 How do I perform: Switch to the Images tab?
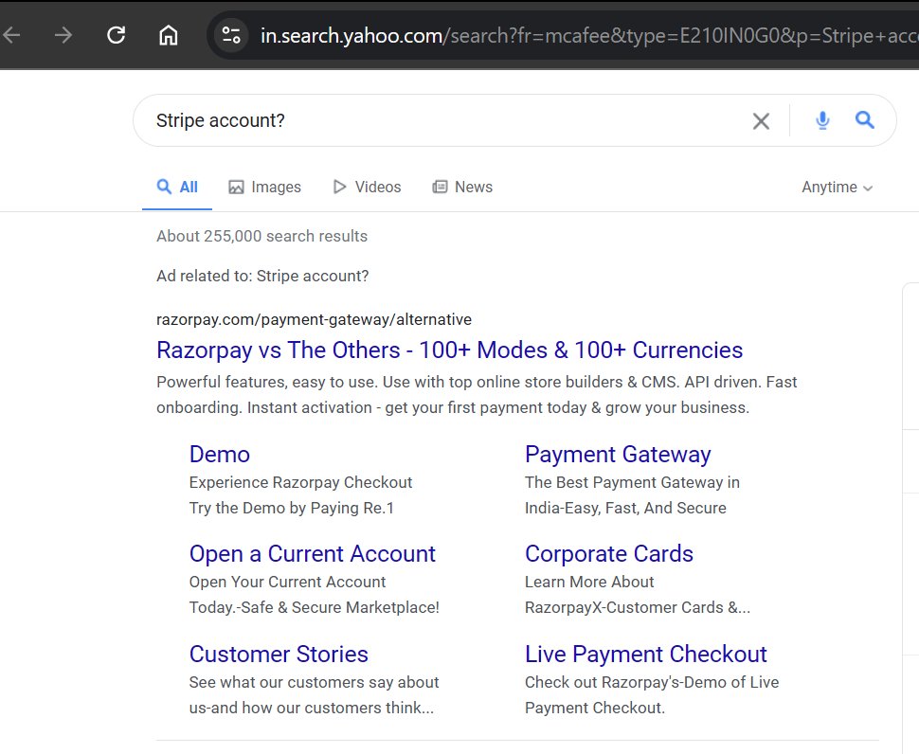click(264, 187)
